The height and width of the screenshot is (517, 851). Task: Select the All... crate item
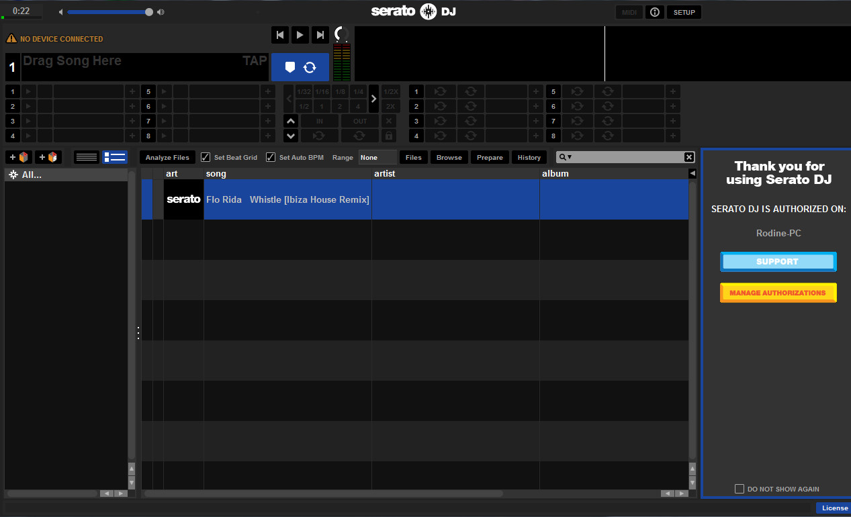point(66,175)
